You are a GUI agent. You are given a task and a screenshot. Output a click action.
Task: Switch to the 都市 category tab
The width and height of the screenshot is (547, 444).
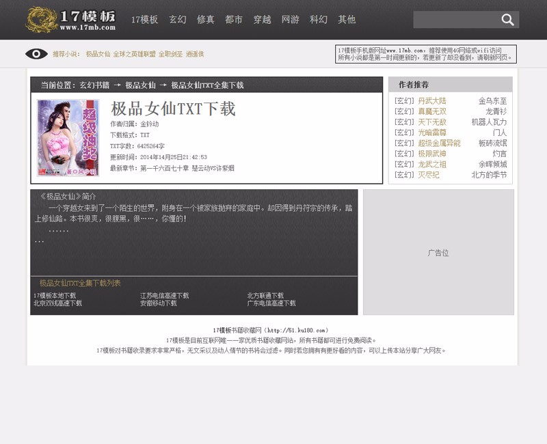point(232,19)
